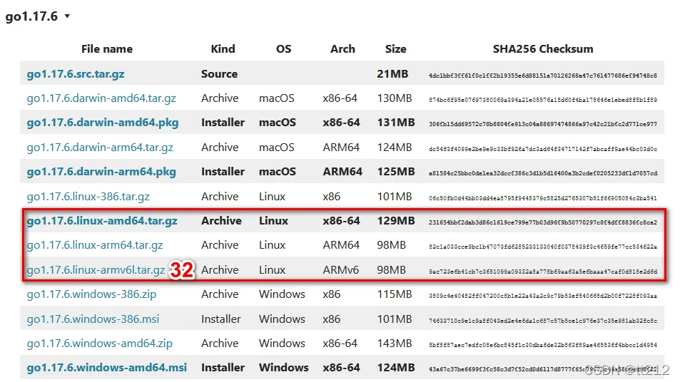This screenshot has width=680, height=382.
Task: Download go1.17.6.linux-armv6l.tar.gz archive
Action: click(x=96, y=270)
